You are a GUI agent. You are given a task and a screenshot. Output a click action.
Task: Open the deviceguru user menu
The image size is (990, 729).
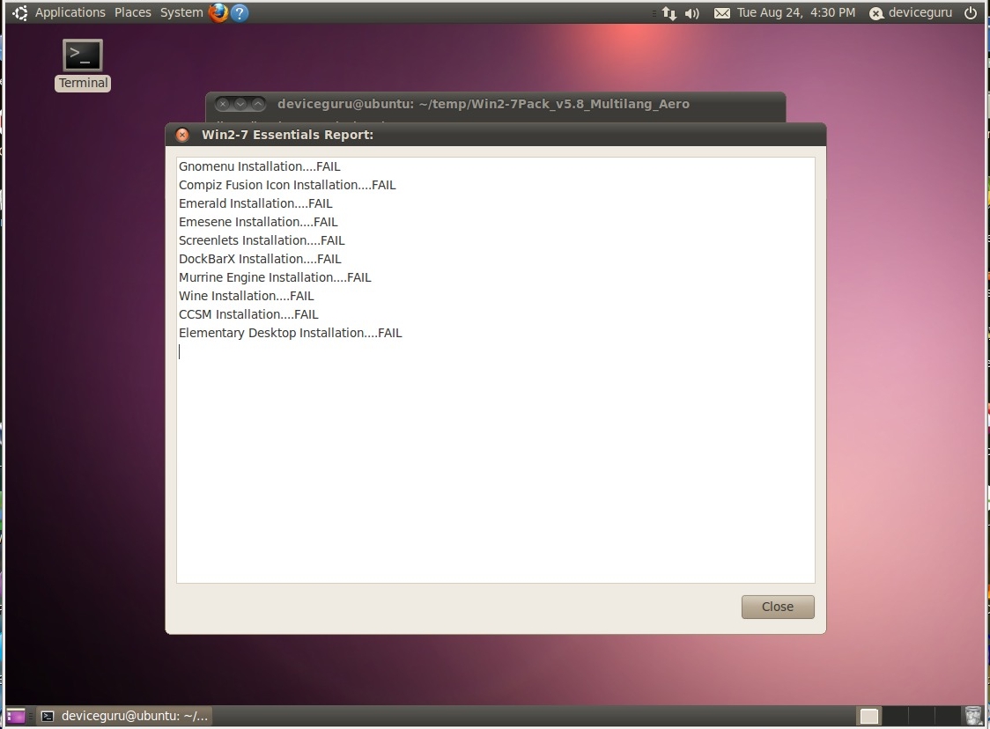(x=911, y=12)
